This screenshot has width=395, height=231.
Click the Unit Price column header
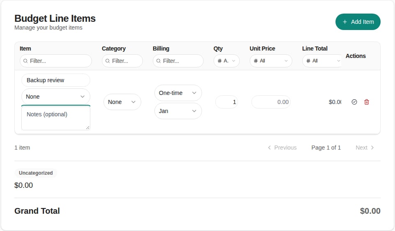point(262,49)
